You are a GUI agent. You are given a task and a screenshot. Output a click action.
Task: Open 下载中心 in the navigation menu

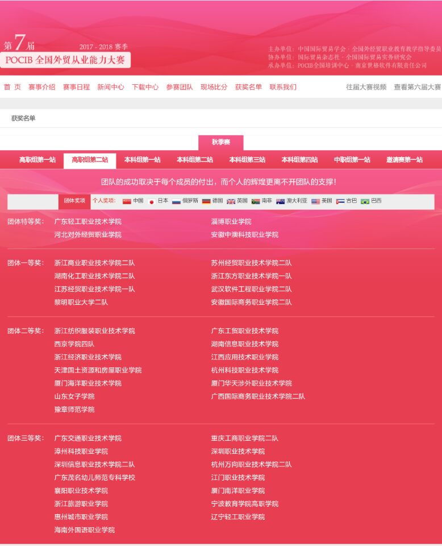coord(145,87)
